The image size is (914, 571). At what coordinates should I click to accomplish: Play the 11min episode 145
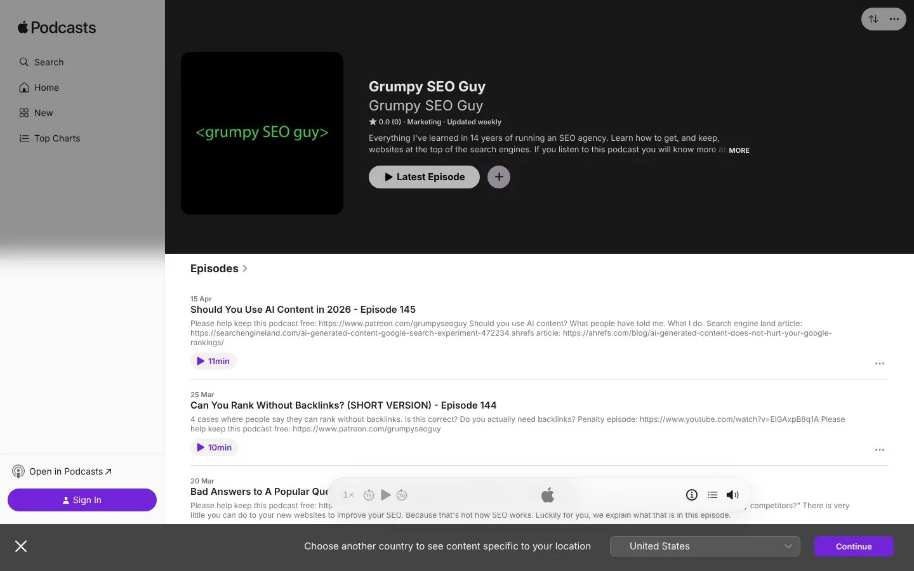(x=213, y=361)
